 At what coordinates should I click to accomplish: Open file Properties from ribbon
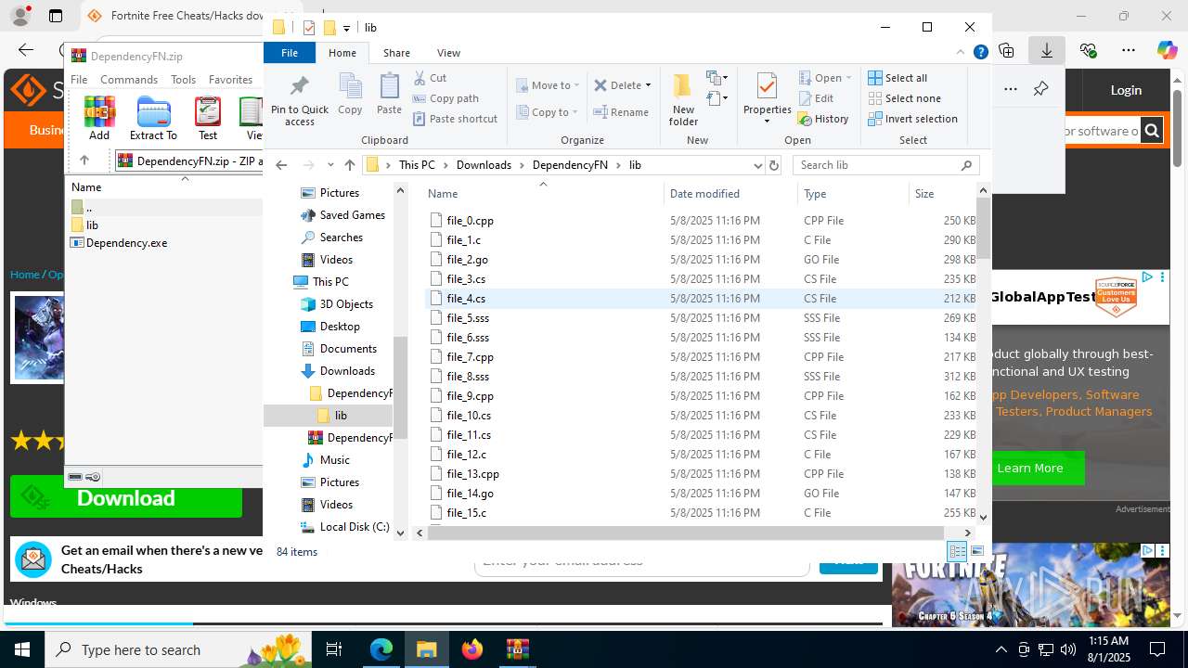(767, 96)
